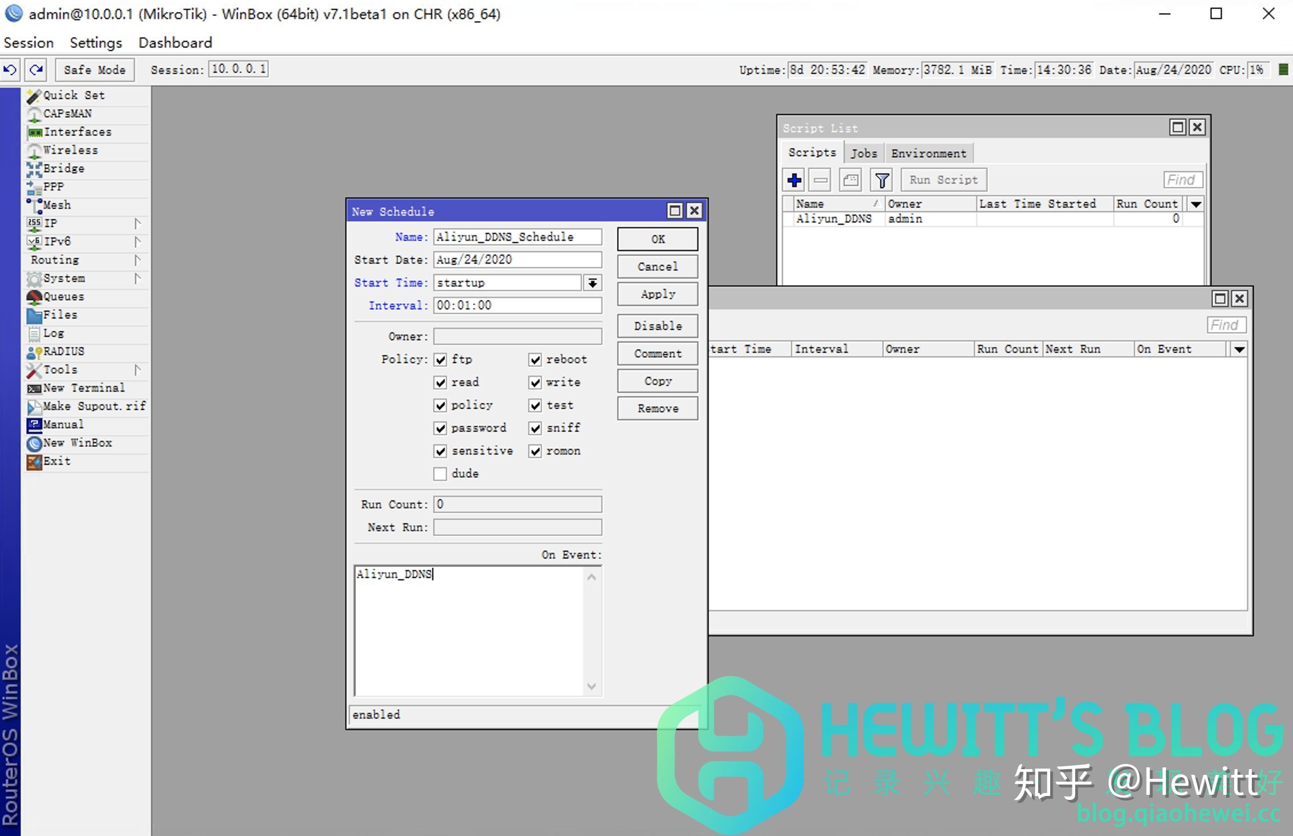Open the Log sidebar item
Image resolution: width=1293 pixels, height=836 pixels.
pos(87,333)
